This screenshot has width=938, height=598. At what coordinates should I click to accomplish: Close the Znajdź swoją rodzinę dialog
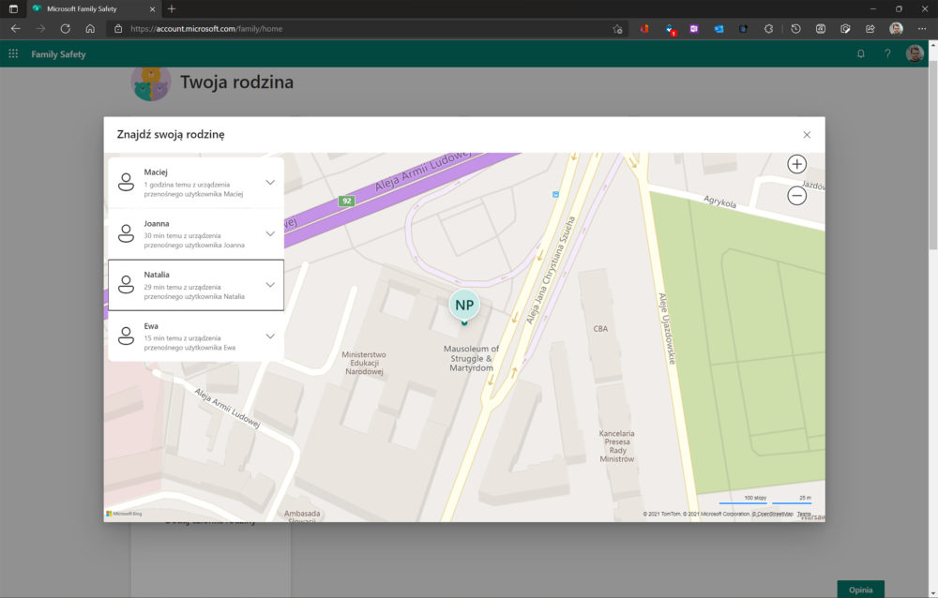(807, 135)
